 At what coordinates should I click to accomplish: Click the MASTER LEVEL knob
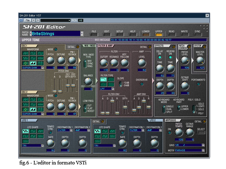click(200, 60)
